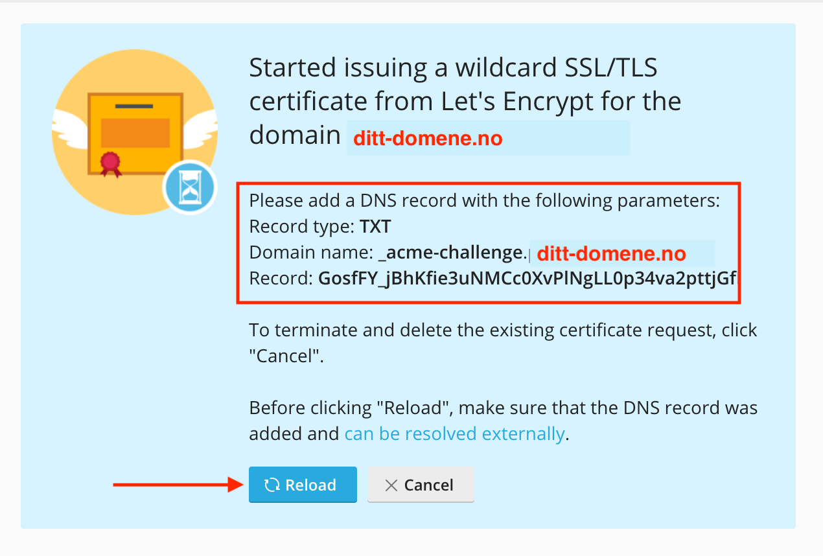Click the Reload button
The width and height of the screenshot is (823, 556).
tap(303, 485)
